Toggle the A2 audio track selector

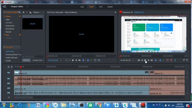pyautogui.click(x=8, y=83)
